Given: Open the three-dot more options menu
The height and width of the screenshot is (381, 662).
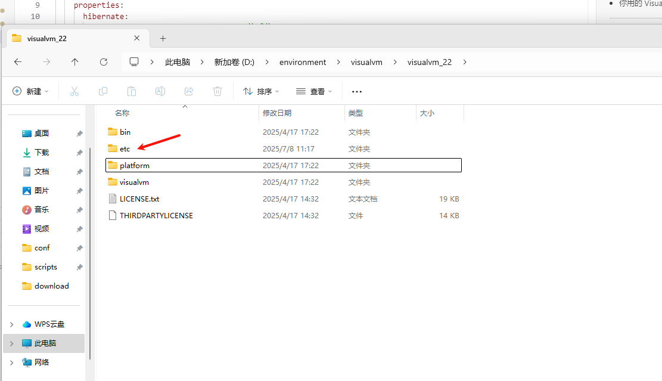Looking at the screenshot, I should click(357, 92).
